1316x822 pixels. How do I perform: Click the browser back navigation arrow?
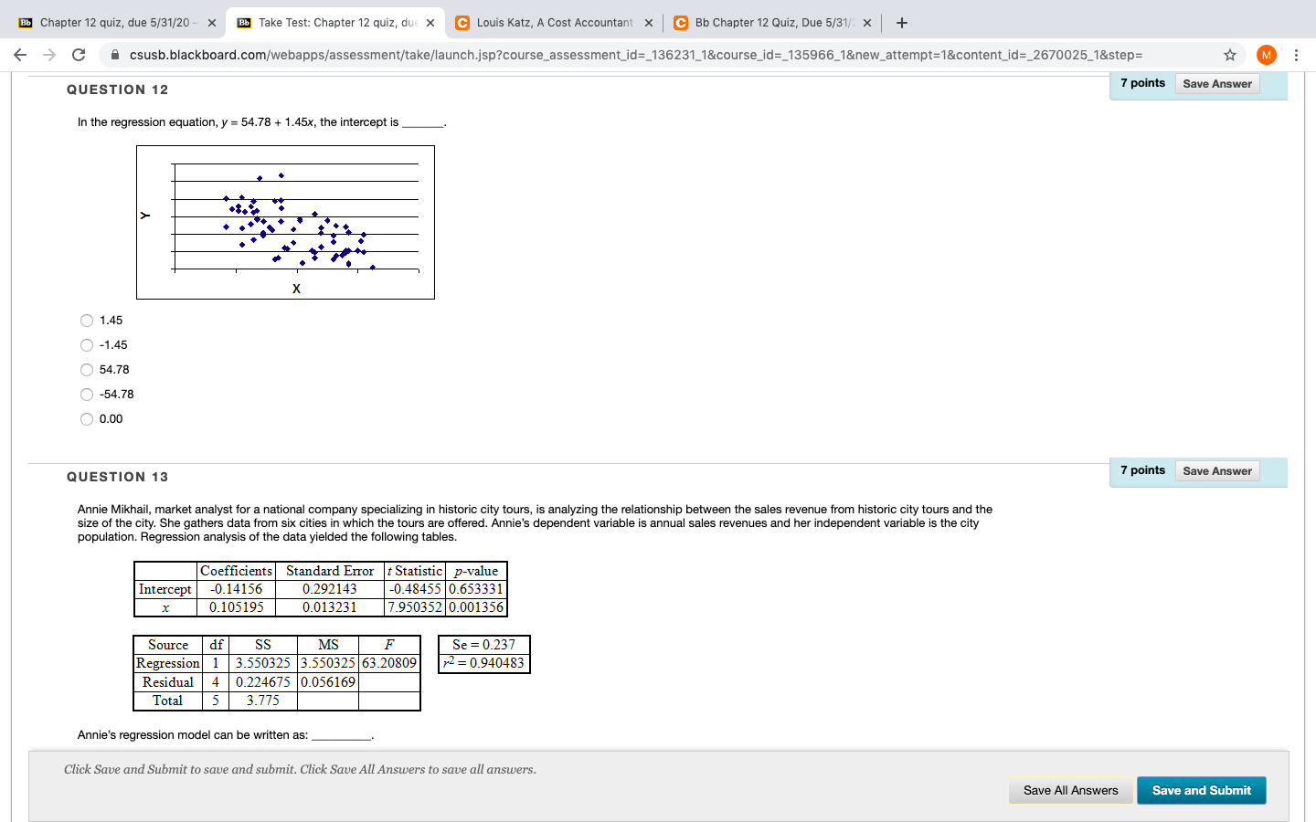pyautogui.click(x=20, y=54)
